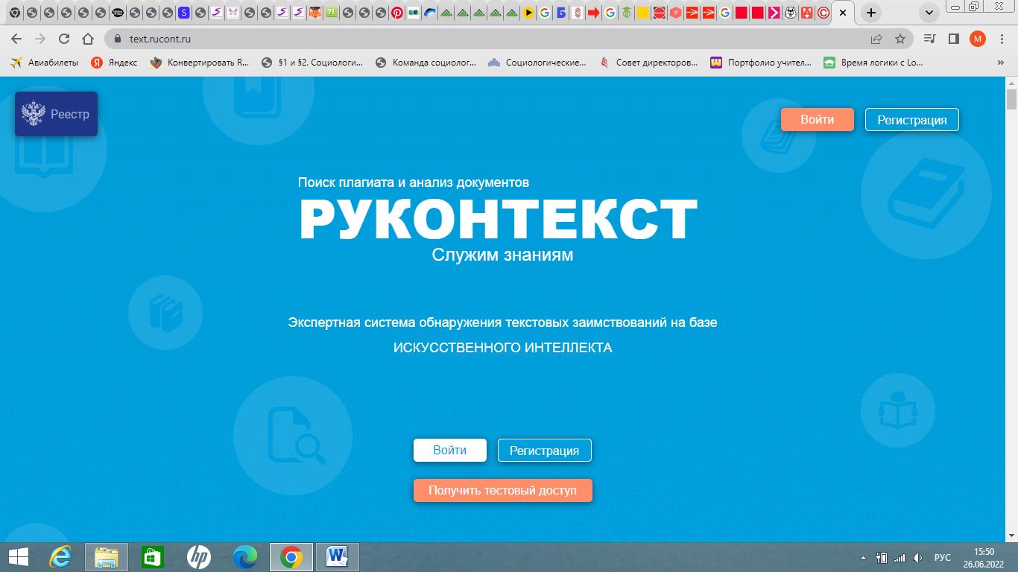1018x572 pixels.
Task: Click the Chrome taskbar icon
Action: pyautogui.click(x=291, y=557)
